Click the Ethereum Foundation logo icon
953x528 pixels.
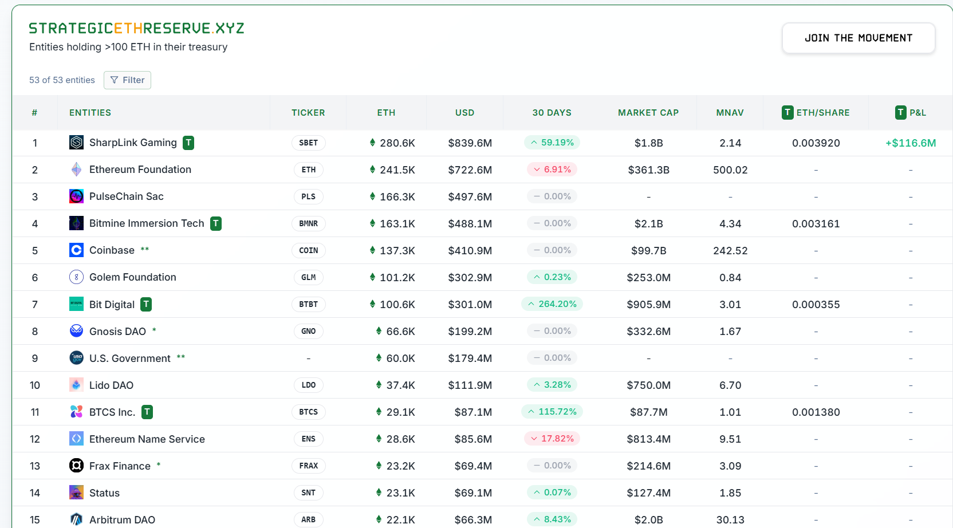click(76, 170)
